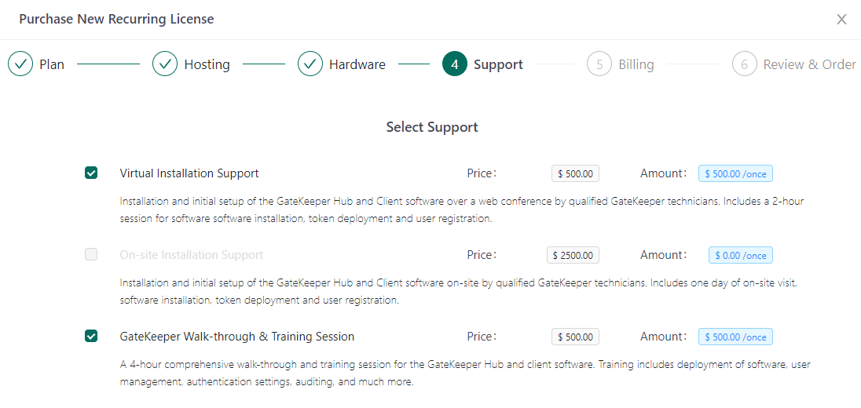Open the Hardware step label

[357, 64]
